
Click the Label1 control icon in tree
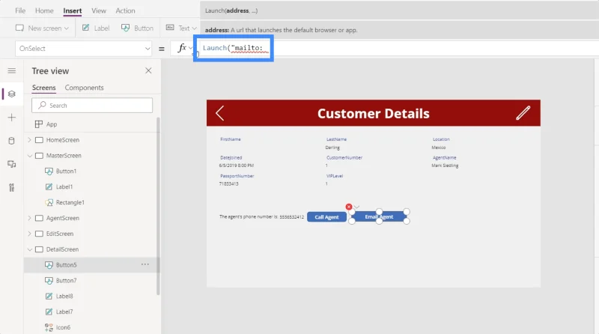pos(49,187)
